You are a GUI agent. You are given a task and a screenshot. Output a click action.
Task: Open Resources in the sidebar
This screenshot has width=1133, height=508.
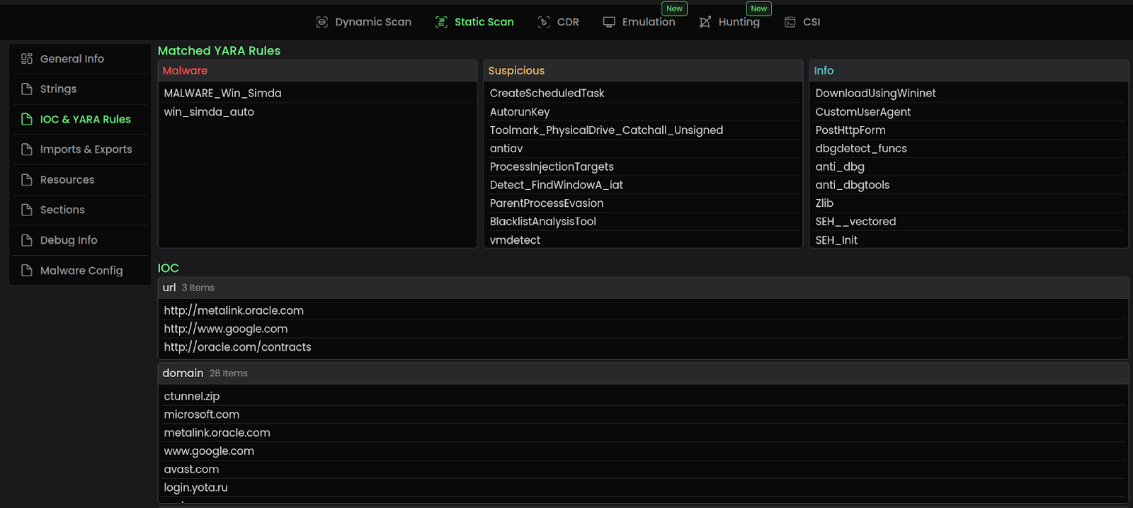coord(80,180)
